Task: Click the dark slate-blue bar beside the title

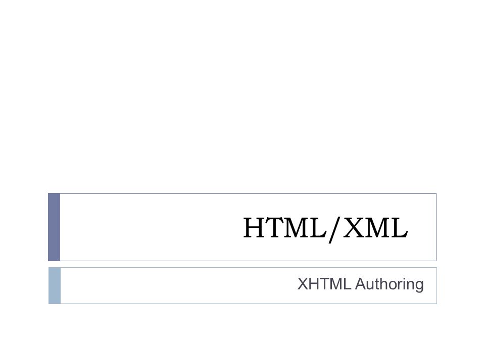Action: point(54,227)
